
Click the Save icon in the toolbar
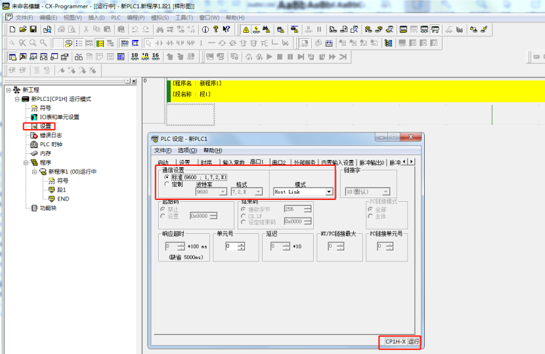point(33,29)
